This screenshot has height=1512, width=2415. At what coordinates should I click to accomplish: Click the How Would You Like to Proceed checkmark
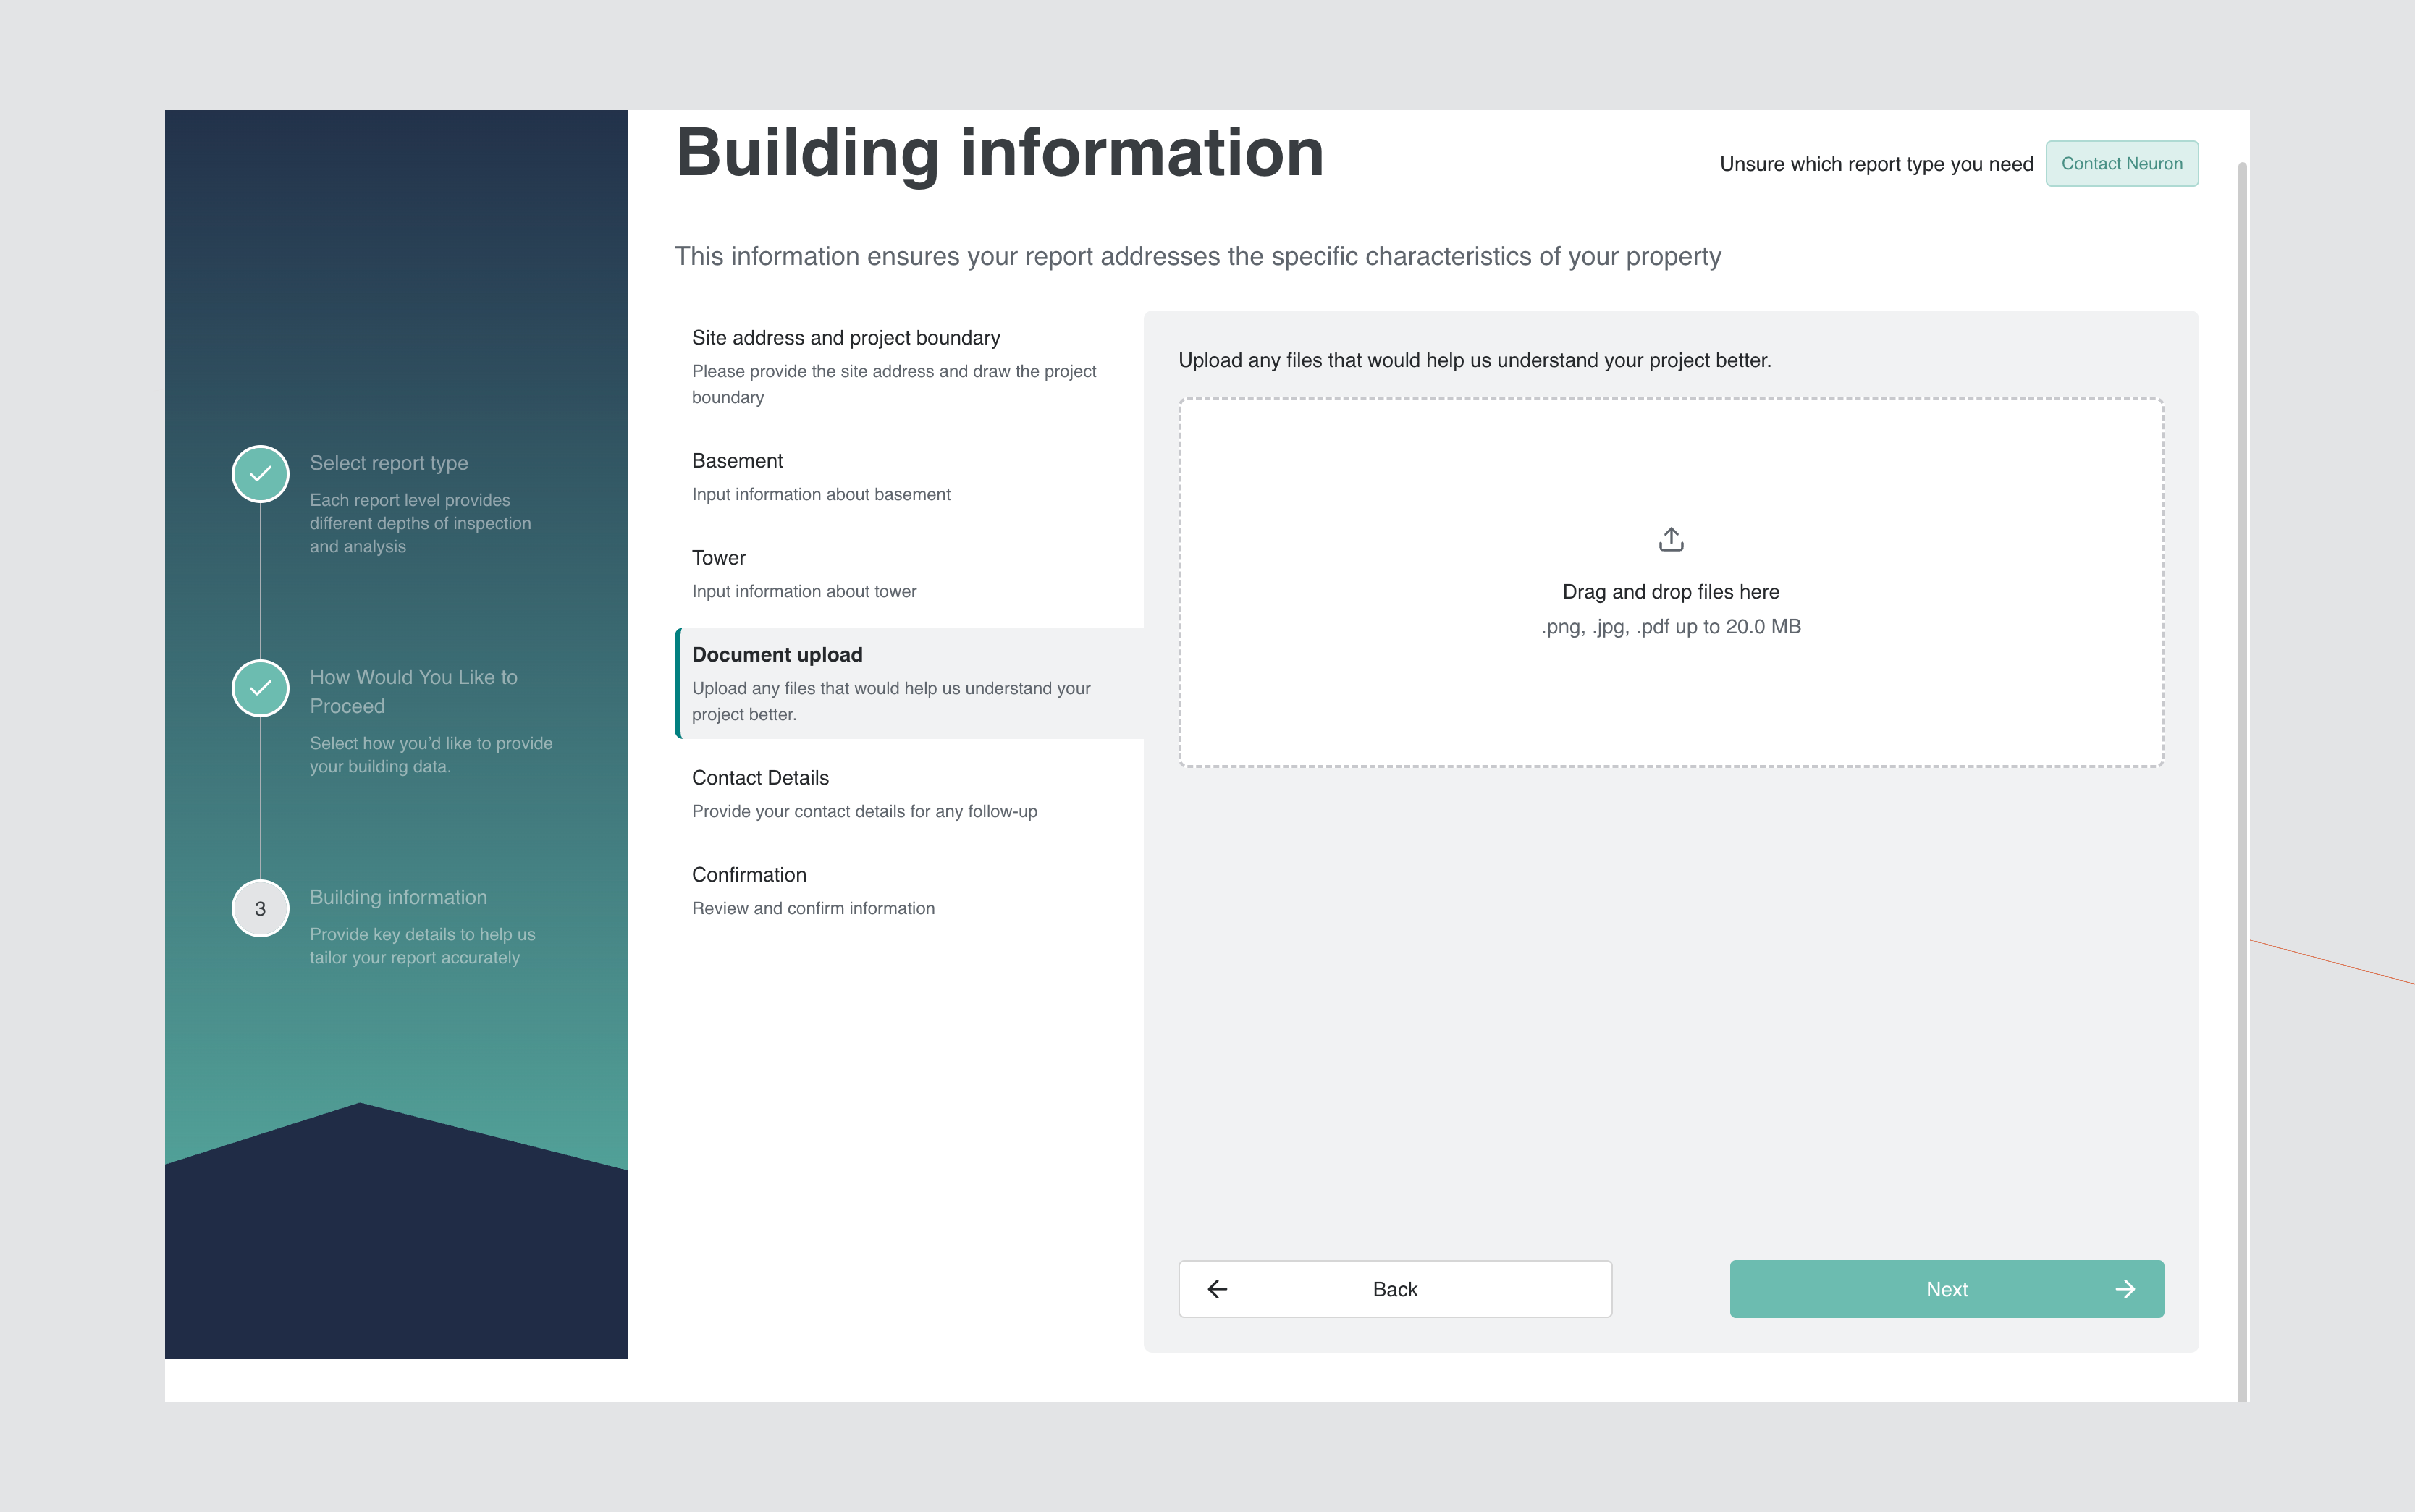point(260,688)
